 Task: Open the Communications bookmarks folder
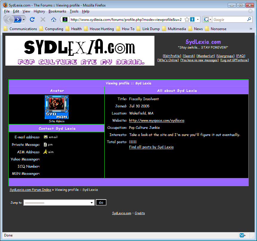pos(21,29)
